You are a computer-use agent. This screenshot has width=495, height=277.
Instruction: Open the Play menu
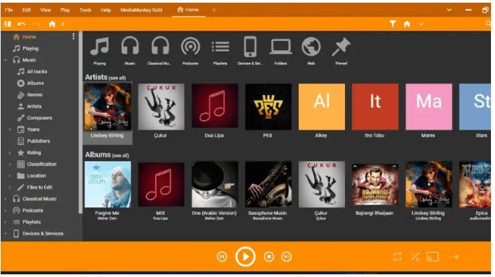coord(65,10)
